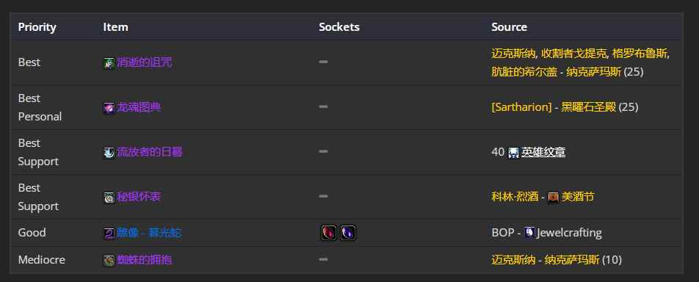Click the 消逝的诅咒 trinket icon
Screen dimensions: 699x282
click(x=109, y=63)
